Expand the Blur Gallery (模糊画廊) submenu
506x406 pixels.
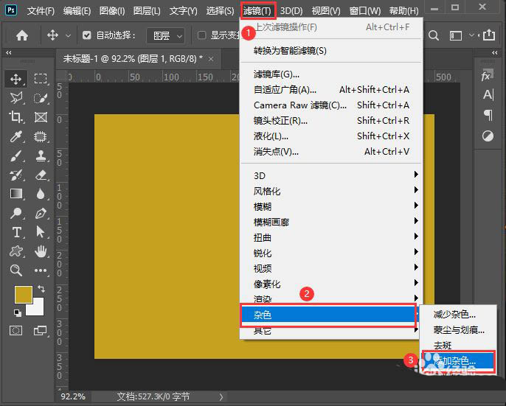click(331, 222)
